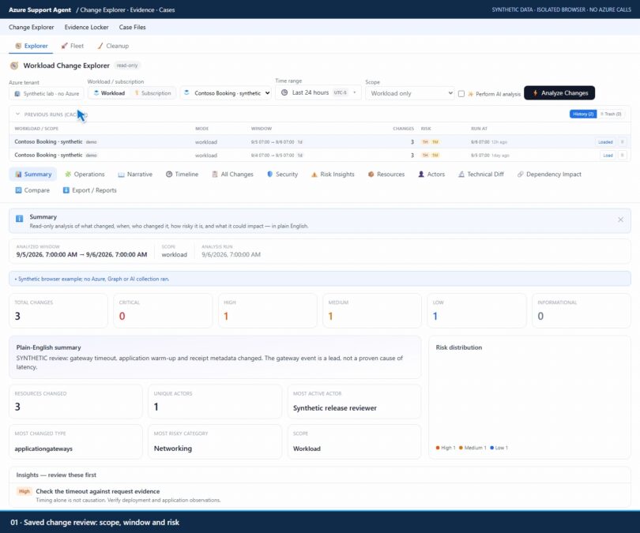640x533 pixels.
Task: Open the Evidence Locker menu item
Action: pos(87,28)
